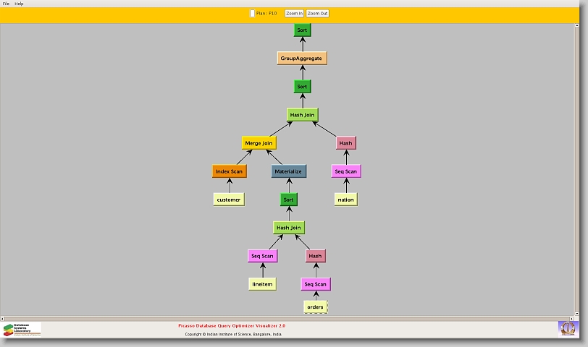Select the GroupAggregate node

pyautogui.click(x=301, y=58)
